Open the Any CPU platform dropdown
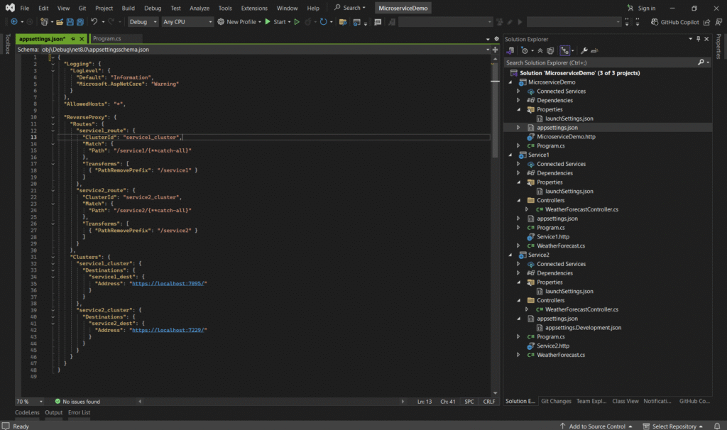This screenshot has width=727, height=430. pos(187,22)
